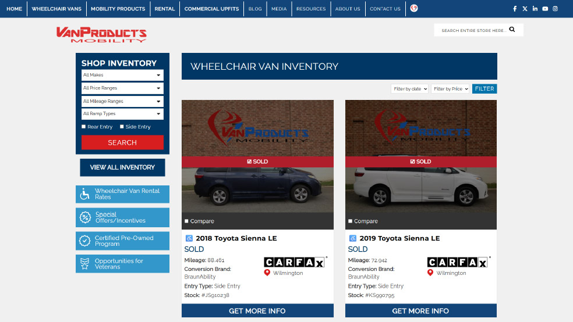Open the X (Twitter) social icon
Image resolution: width=573 pixels, height=322 pixels.
(x=525, y=9)
